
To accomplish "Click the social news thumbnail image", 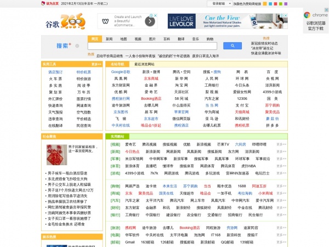I will click(x=56, y=155).
